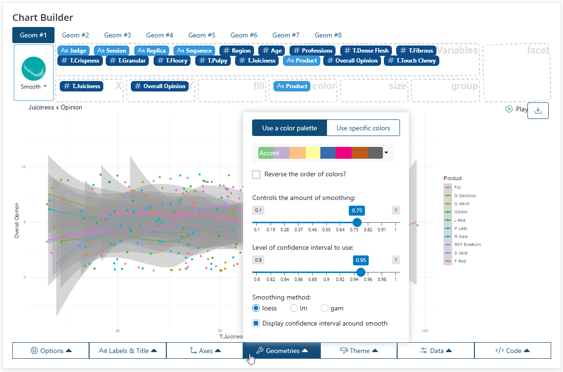Select the gam smoothing method
Viewport: 563px width, 372px height.
(325, 308)
